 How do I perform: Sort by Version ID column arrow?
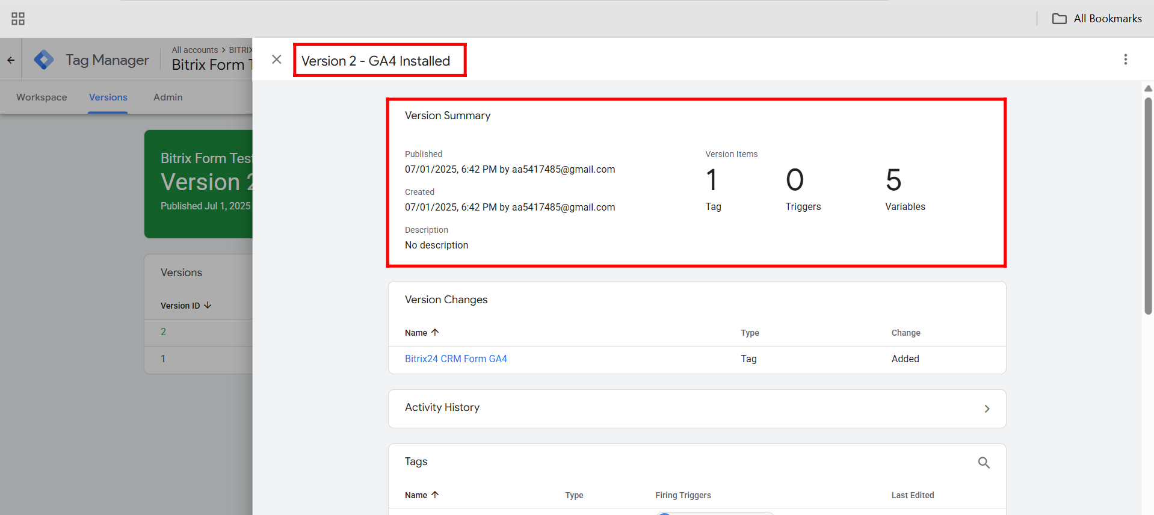click(208, 306)
